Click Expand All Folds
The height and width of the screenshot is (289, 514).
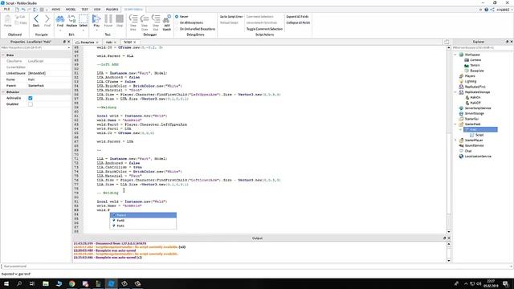(297, 16)
